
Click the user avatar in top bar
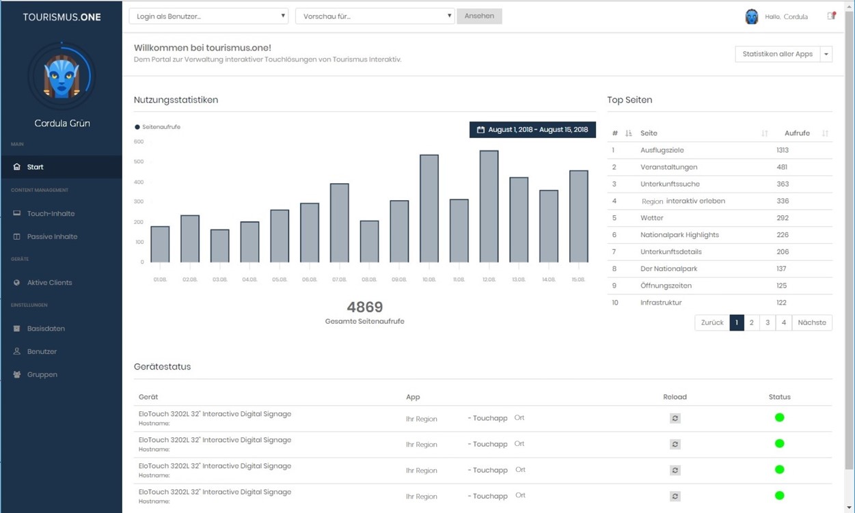click(x=752, y=17)
